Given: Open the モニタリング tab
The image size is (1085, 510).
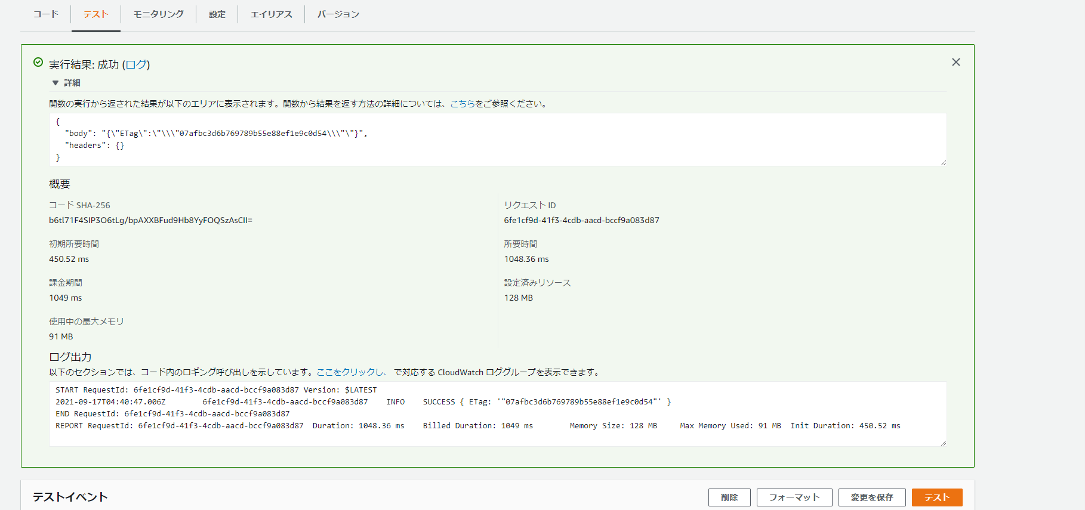Looking at the screenshot, I should [158, 14].
